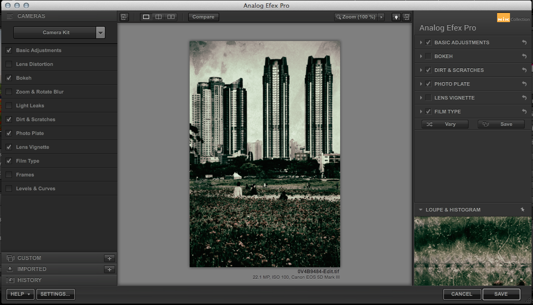The height and width of the screenshot is (305, 533).
Task: Hide the left panel using toolbar icon
Action: (x=124, y=17)
